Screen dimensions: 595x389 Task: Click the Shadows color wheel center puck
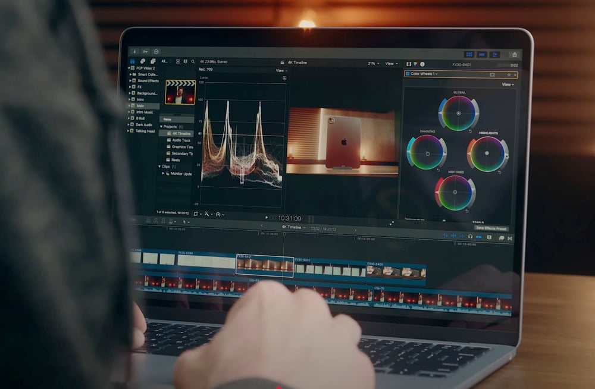click(x=428, y=153)
